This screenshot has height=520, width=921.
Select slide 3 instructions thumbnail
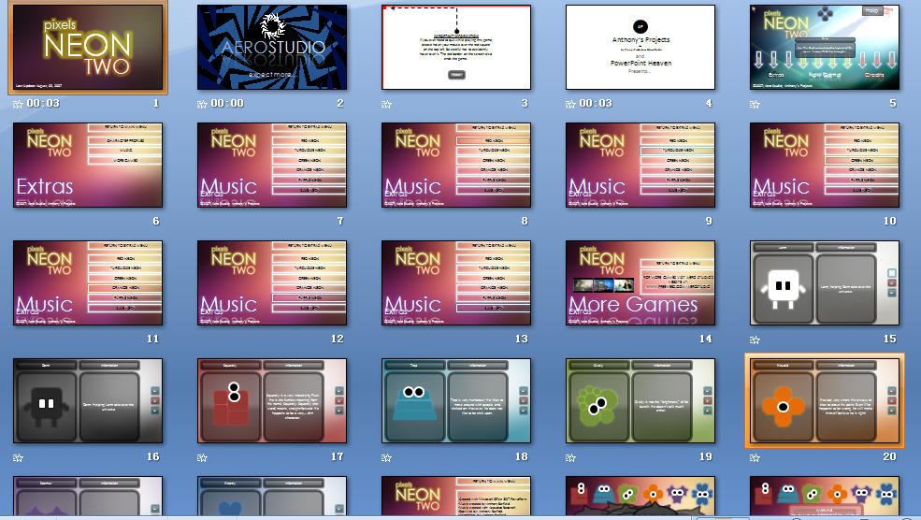click(456, 47)
